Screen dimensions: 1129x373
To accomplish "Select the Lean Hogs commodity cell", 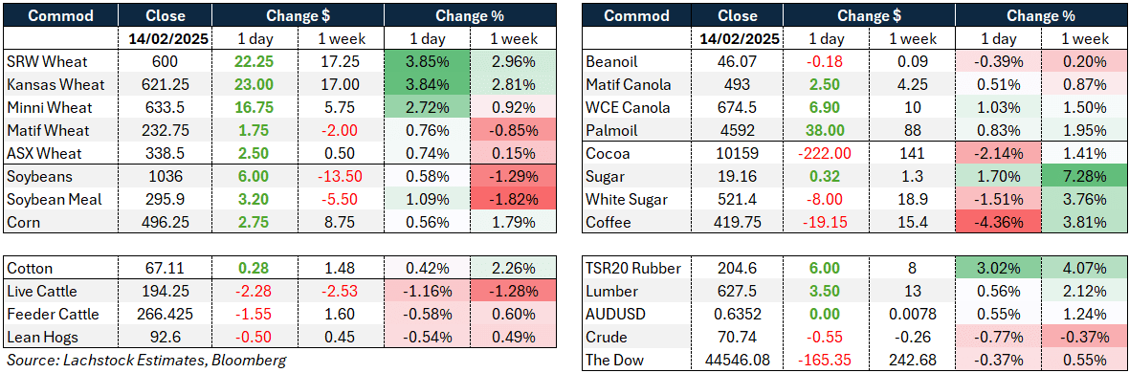I will coord(61,337).
